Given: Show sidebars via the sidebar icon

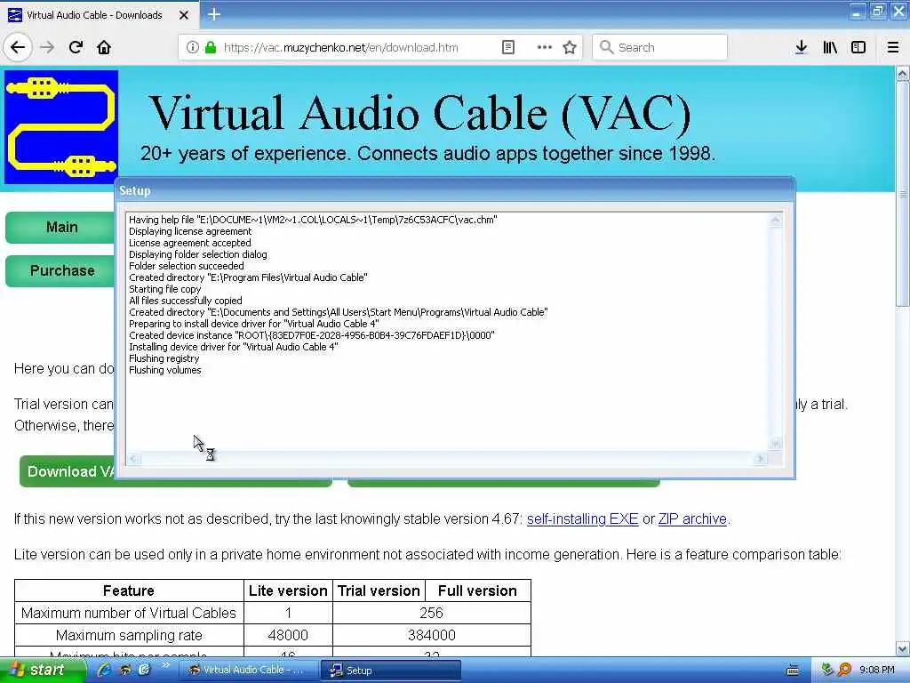Looking at the screenshot, I should click(x=858, y=47).
